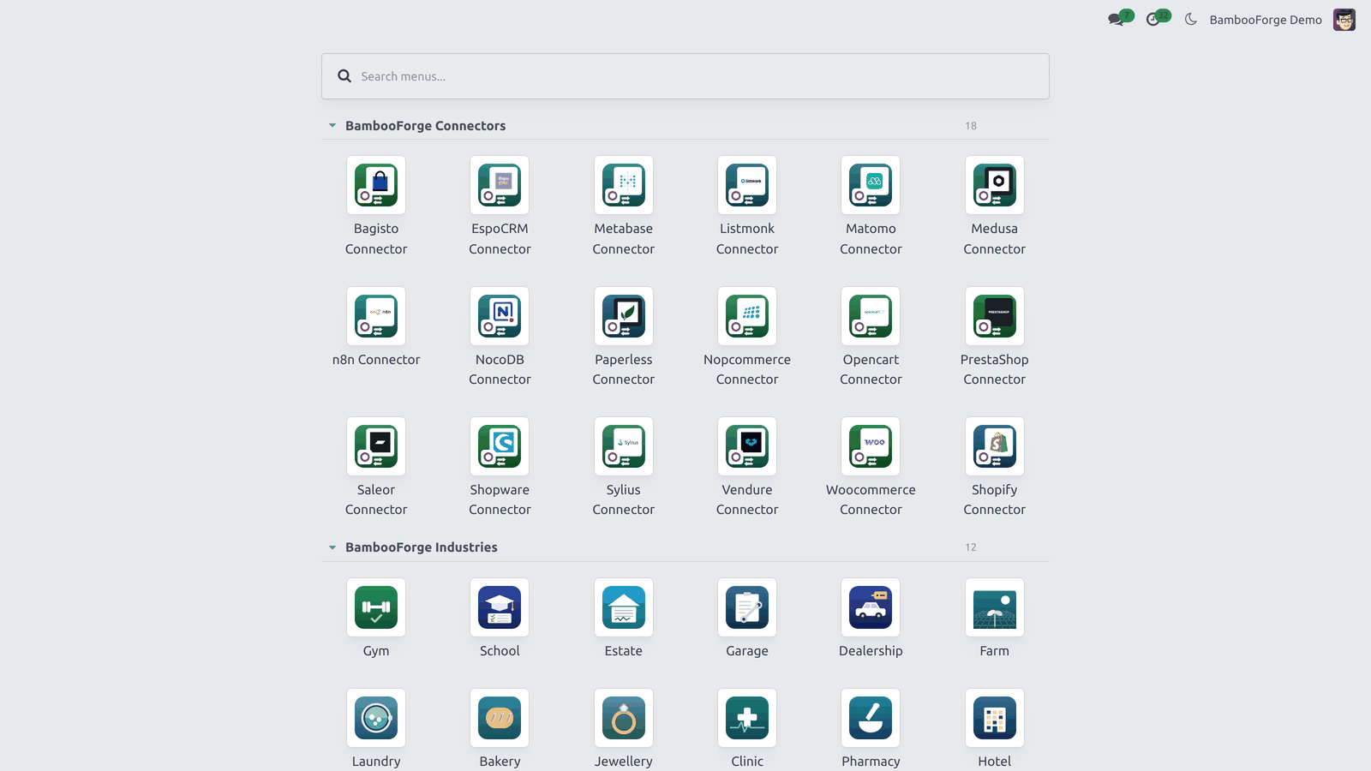This screenshot has height=771, width=1371.
Task: Open the School industry app
Action: click(500, 607)
